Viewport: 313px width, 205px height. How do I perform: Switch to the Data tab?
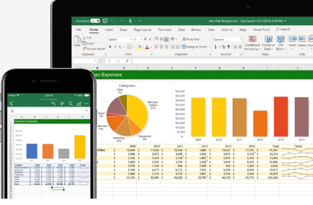[x=181, y=30]
